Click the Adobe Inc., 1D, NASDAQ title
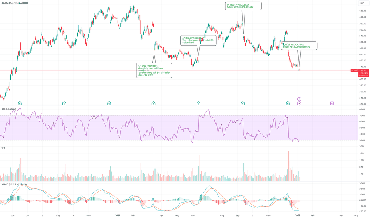The height and width of the screenshot is (218, 370). click(x=15, y=3)
